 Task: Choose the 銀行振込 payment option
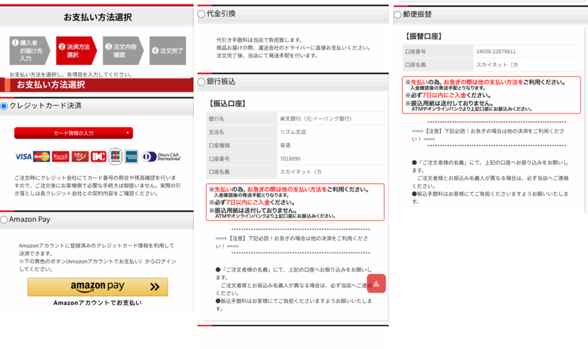click(x=201, y=82)
